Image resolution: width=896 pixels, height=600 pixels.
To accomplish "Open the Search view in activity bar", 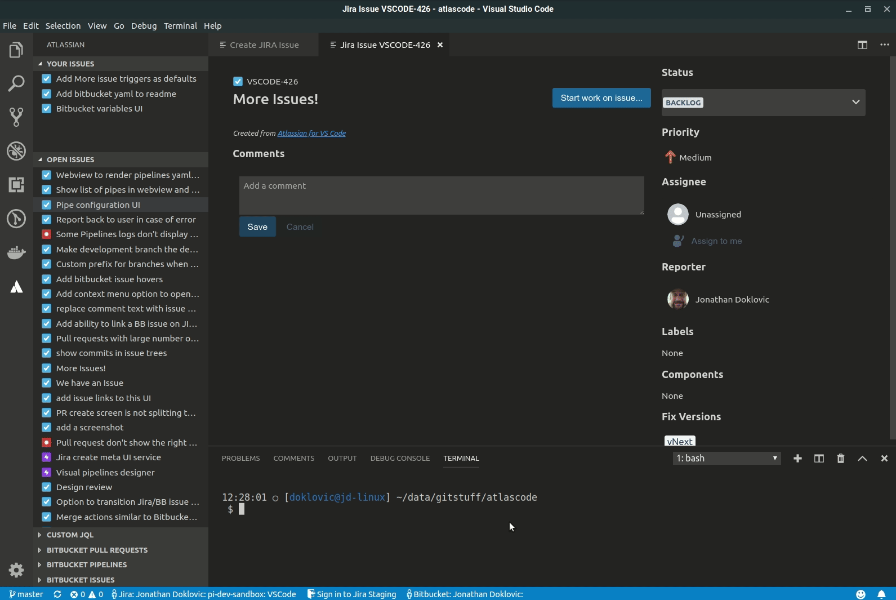I will 16,83.
